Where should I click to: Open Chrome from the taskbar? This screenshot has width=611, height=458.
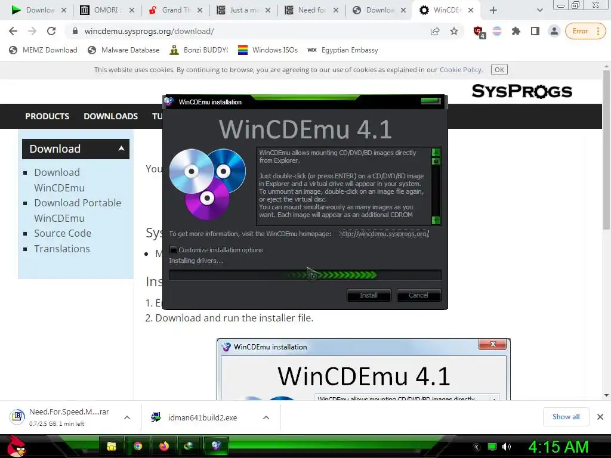tap(138, 446)
